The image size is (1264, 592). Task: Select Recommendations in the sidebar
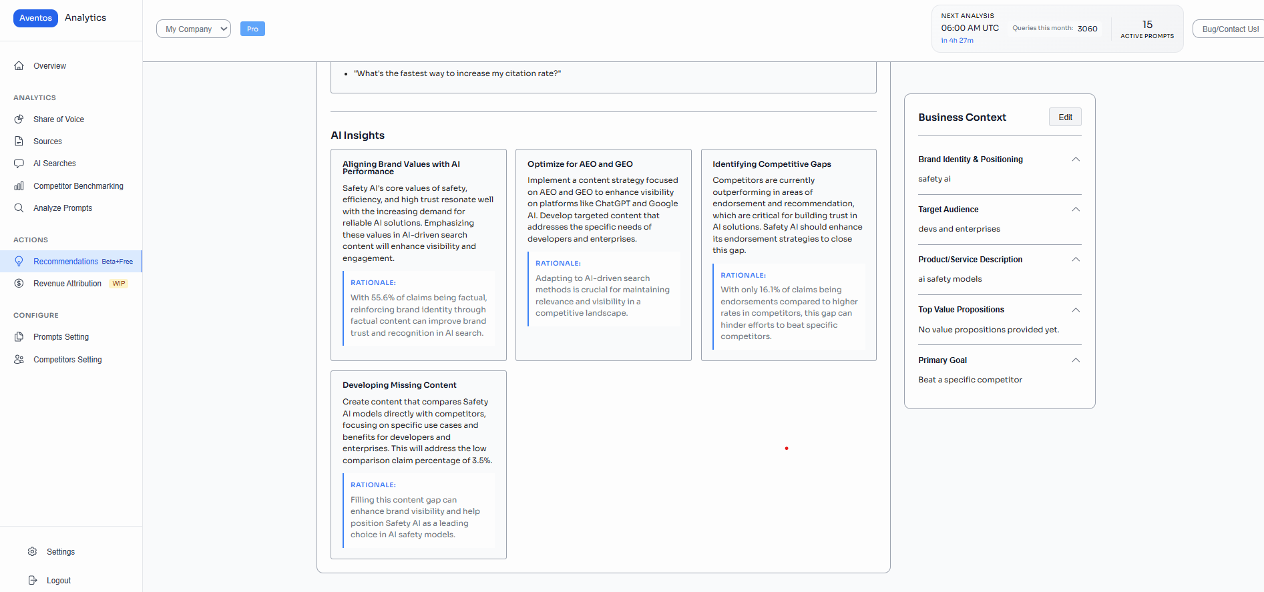(x=71, y=262)
